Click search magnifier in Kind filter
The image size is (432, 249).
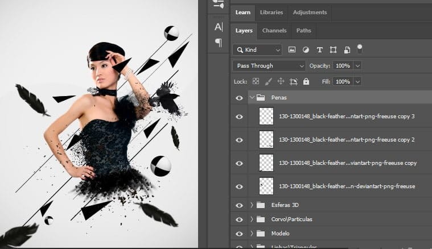240,50
